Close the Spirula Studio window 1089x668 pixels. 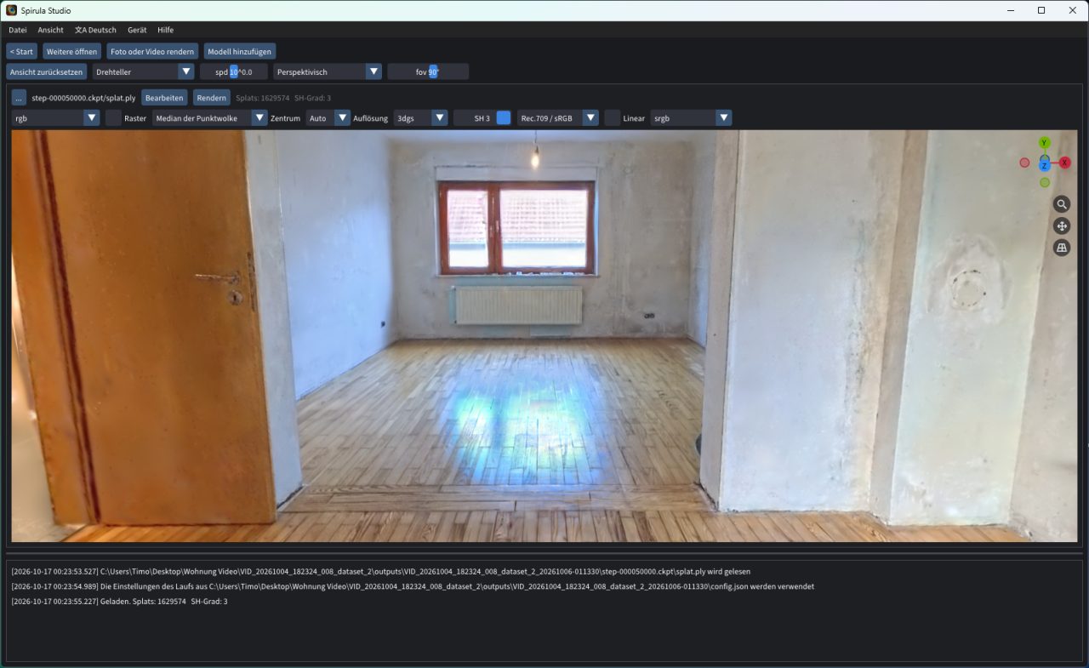(1072, 10)
